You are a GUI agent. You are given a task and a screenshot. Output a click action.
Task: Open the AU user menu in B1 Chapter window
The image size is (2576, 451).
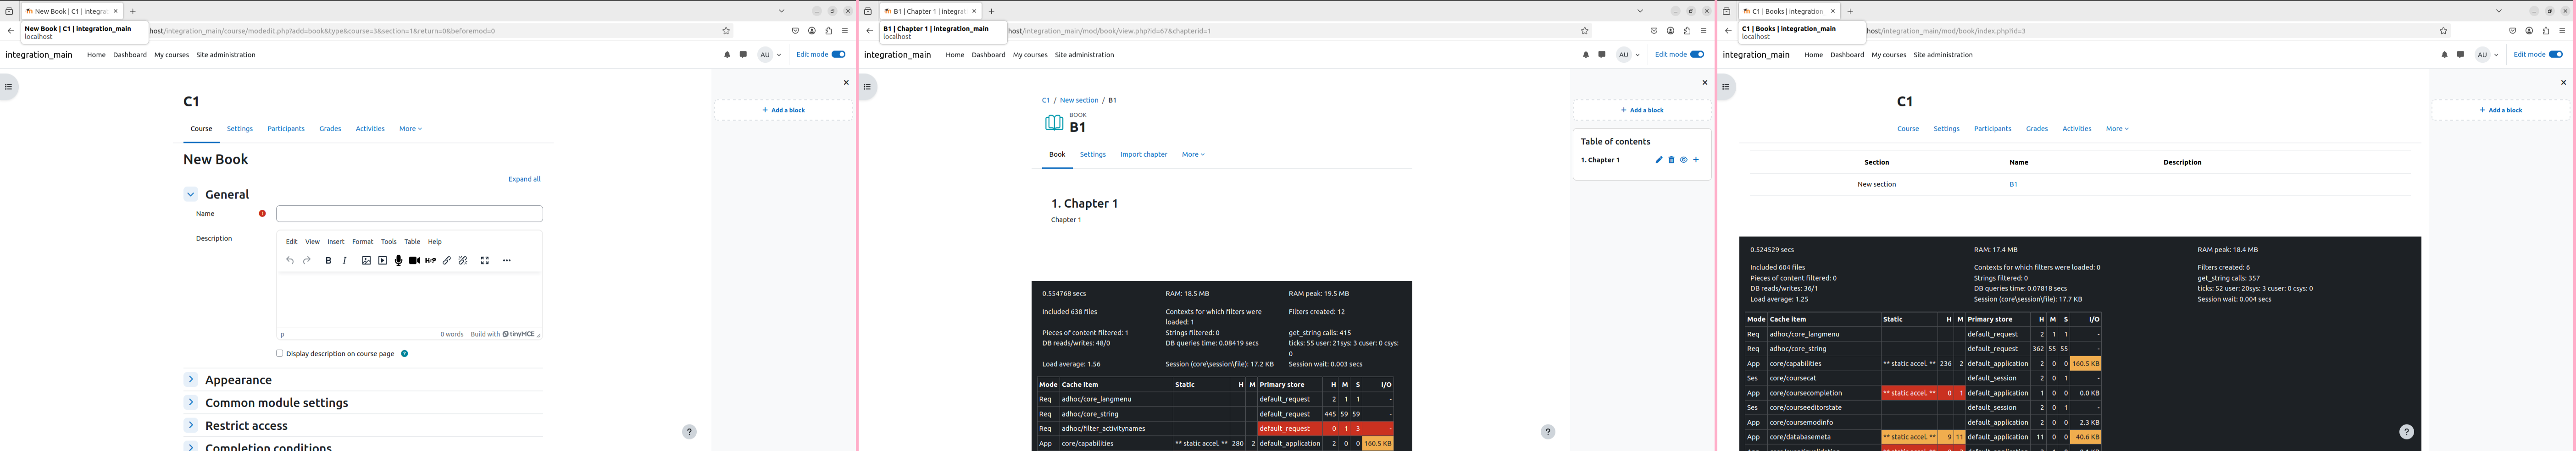click(1628, 55)
